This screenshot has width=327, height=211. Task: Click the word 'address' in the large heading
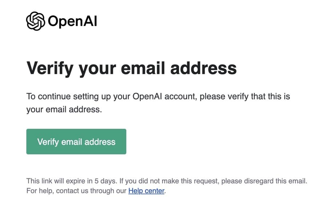click(203, 68)
